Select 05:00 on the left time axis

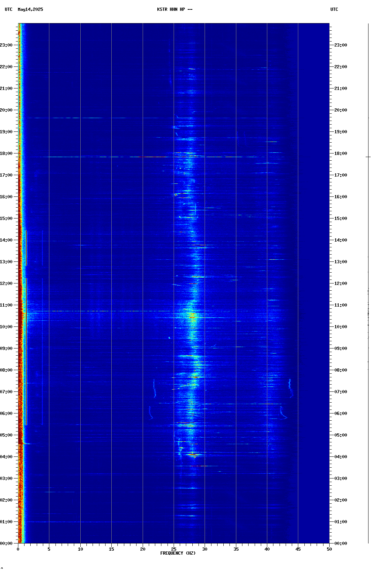(x=6, y=435)
